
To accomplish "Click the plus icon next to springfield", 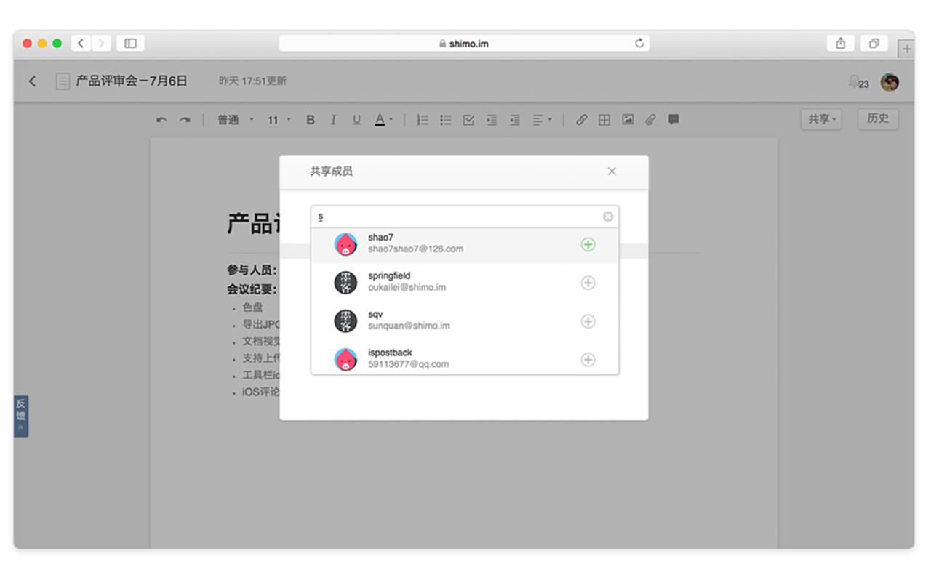I will tap(588, 283).
